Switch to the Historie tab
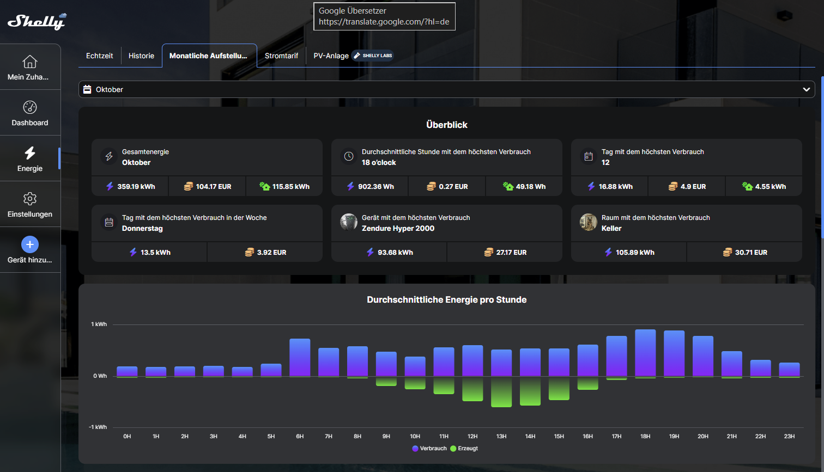The image size is (824, 472). pyautogui.click(x=141, y=56)
